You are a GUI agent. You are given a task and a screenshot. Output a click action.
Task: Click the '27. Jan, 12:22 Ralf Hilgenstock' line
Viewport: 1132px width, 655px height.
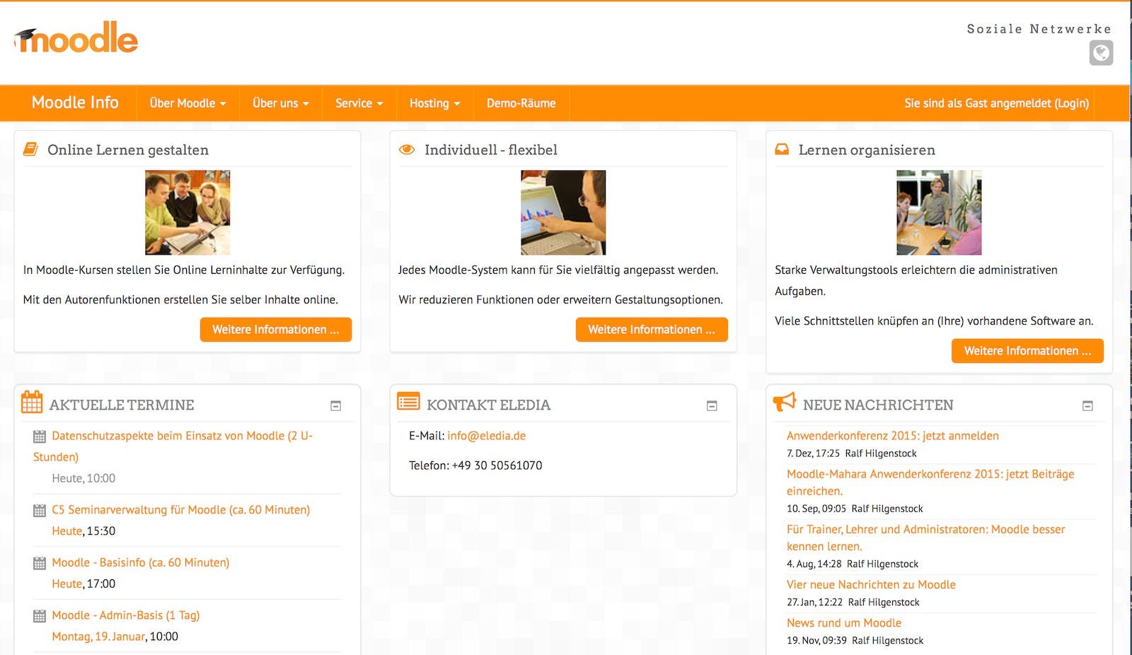(853, 602)
